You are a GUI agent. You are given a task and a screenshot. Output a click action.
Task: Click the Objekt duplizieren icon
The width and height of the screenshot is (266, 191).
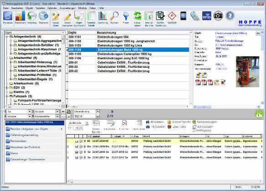[x=79, y=16]
